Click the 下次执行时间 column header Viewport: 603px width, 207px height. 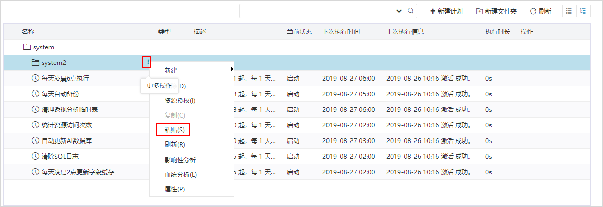[341, 32]
